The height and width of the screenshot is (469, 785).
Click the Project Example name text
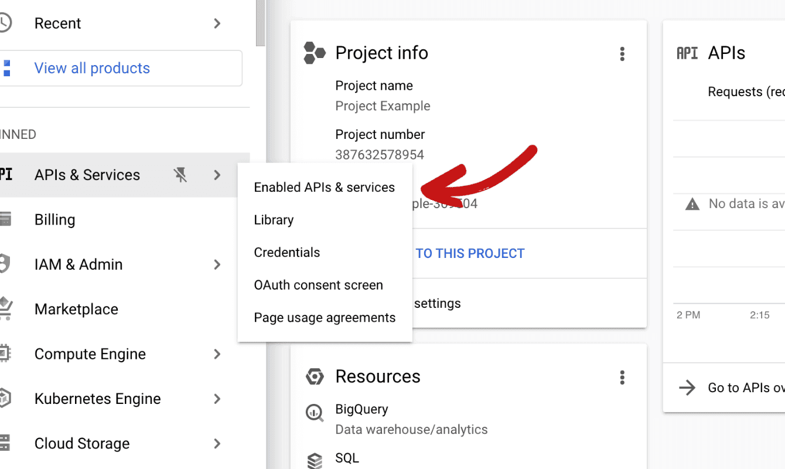click(x=383, y=106)
